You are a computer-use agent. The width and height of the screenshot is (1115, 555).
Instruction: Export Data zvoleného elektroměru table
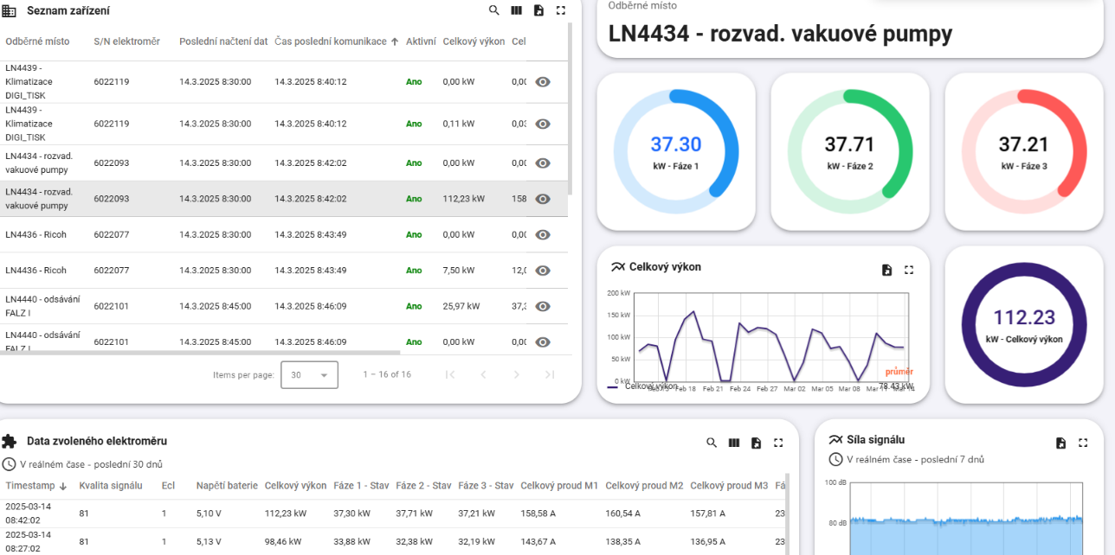(x=756, y=443)
